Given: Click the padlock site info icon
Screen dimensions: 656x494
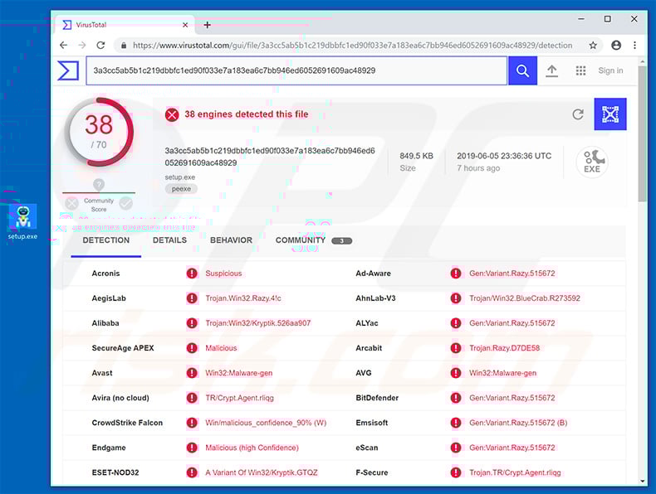Looking at the screenshot, I should click(x=124, y=46).
